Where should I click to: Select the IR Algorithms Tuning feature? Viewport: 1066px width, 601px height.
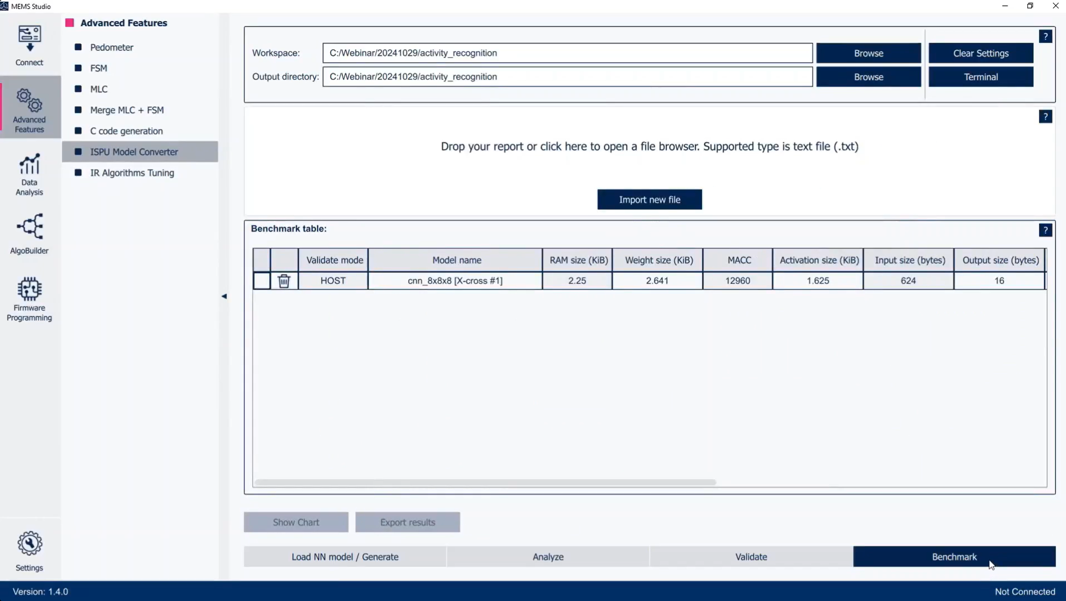pyautogui.click(x=132, y=172)
